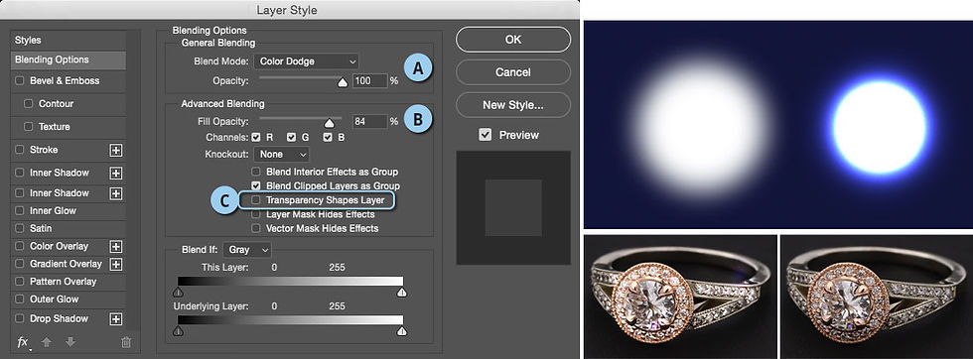Add another Stroke effect with plus icon
This screenshot has width=973, height=359.
point(116,150)
